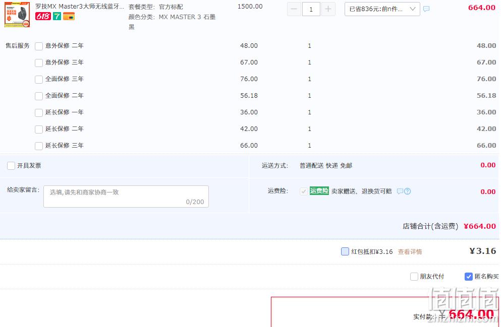Image resolution: width=503 pixels, height=327 pixels.
Task: Uncheck the 匿名购买 checkbox
Action: [x=469, y=277]
